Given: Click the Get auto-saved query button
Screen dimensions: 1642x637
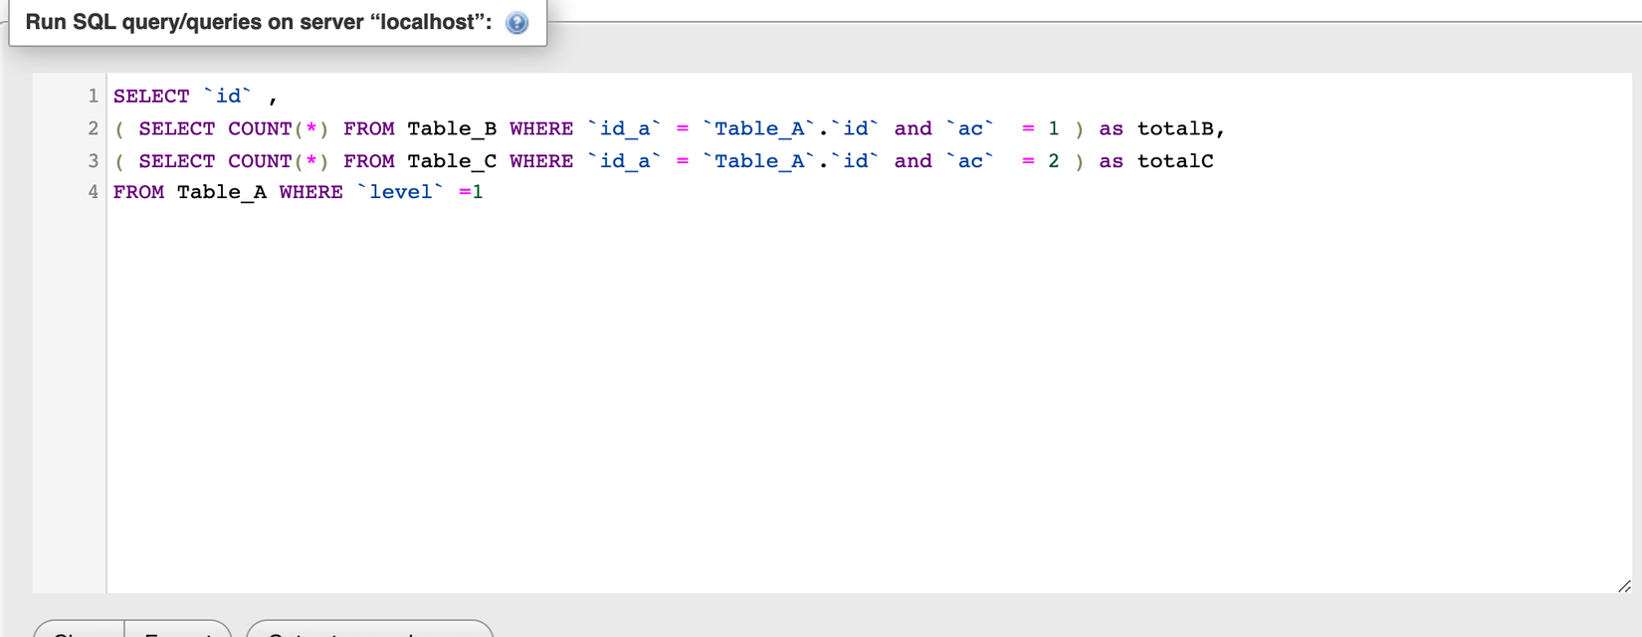Looking at the screenshot, I should 369,630.
